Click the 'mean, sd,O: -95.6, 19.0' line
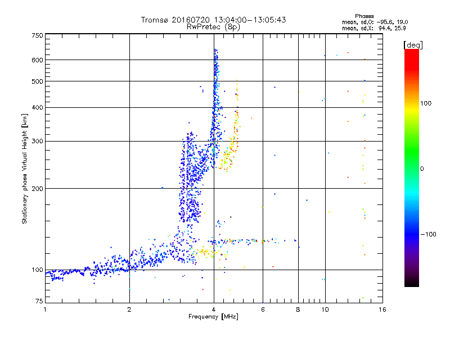 pyautogui.click(x=375, y=22)
